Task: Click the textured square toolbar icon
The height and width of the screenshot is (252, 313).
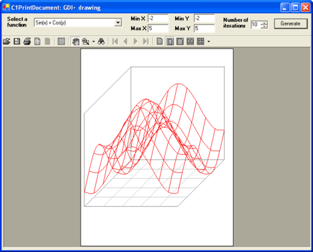Action: [61, 42]
